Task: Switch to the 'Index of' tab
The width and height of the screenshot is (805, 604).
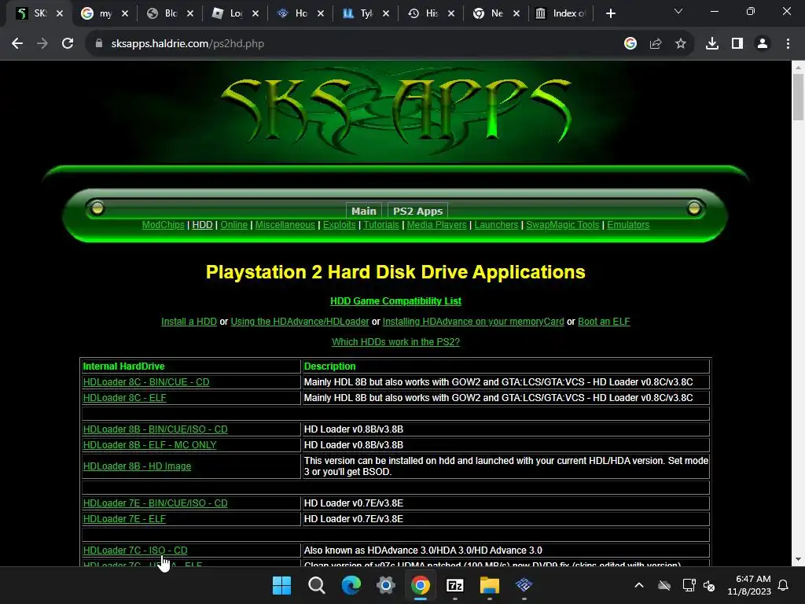Action: coord(561,14)
